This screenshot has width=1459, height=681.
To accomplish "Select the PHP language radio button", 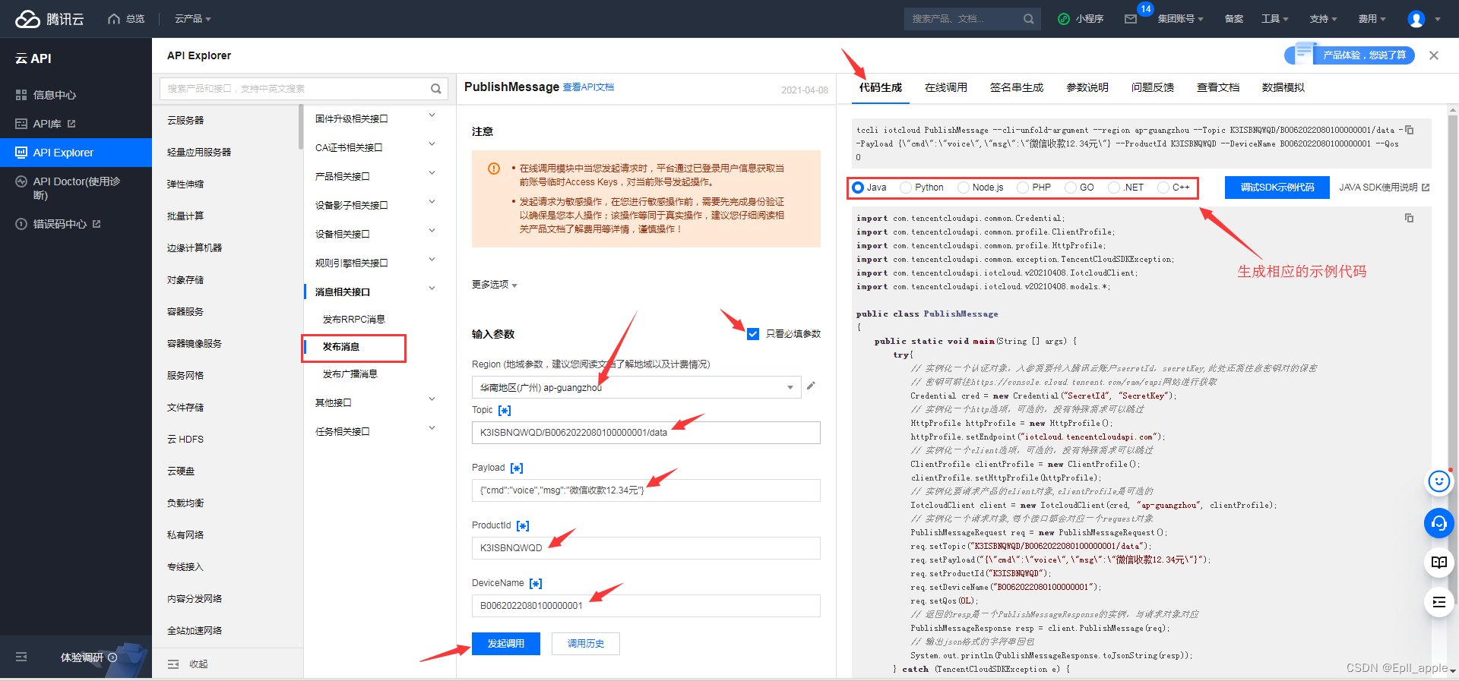I will 1023,188.
